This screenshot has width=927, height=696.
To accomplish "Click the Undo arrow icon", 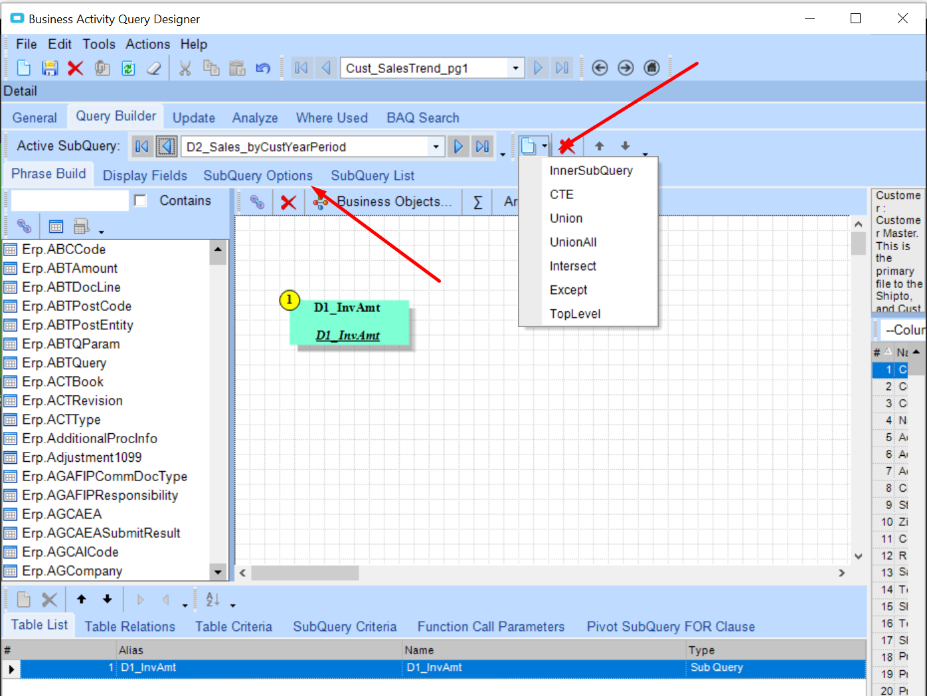I will pos(263,68).
